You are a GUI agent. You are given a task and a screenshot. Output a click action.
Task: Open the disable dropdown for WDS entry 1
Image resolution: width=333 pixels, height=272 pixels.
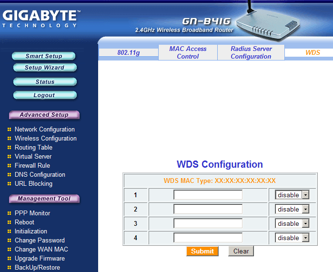(x=292, y=195)
